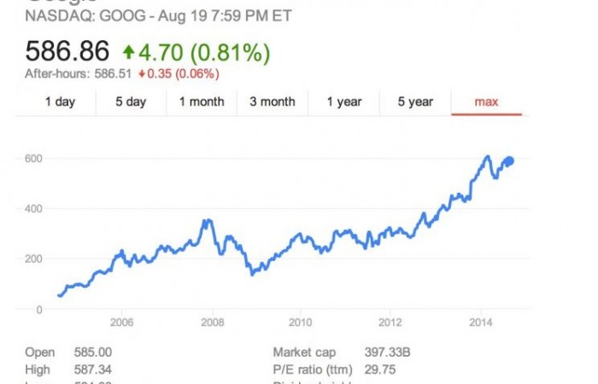Click the 400 price axis label
Screen dimensions: 598x384
tap(34, 208)
